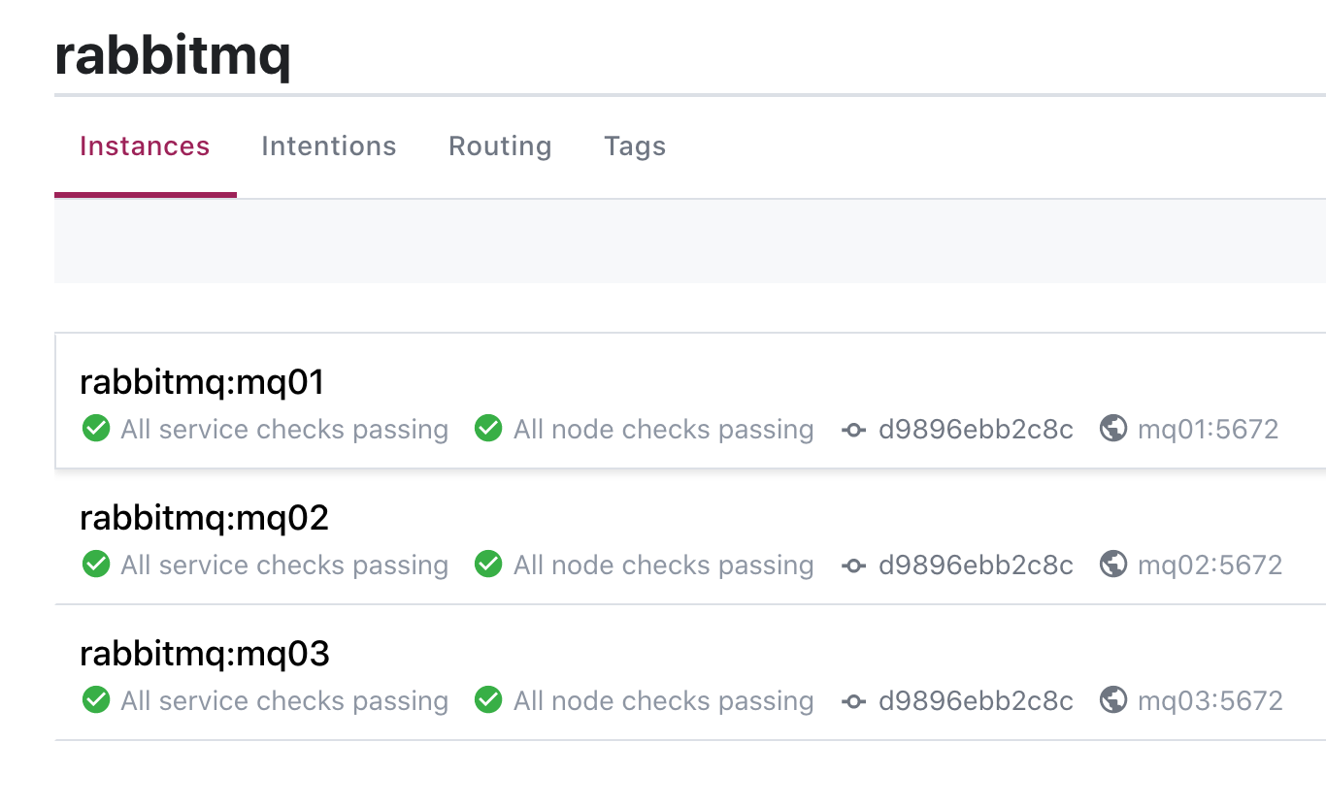
Task: Click node name d9896ebb2c8c in mq02 row
Action: [x=976, y=565]
